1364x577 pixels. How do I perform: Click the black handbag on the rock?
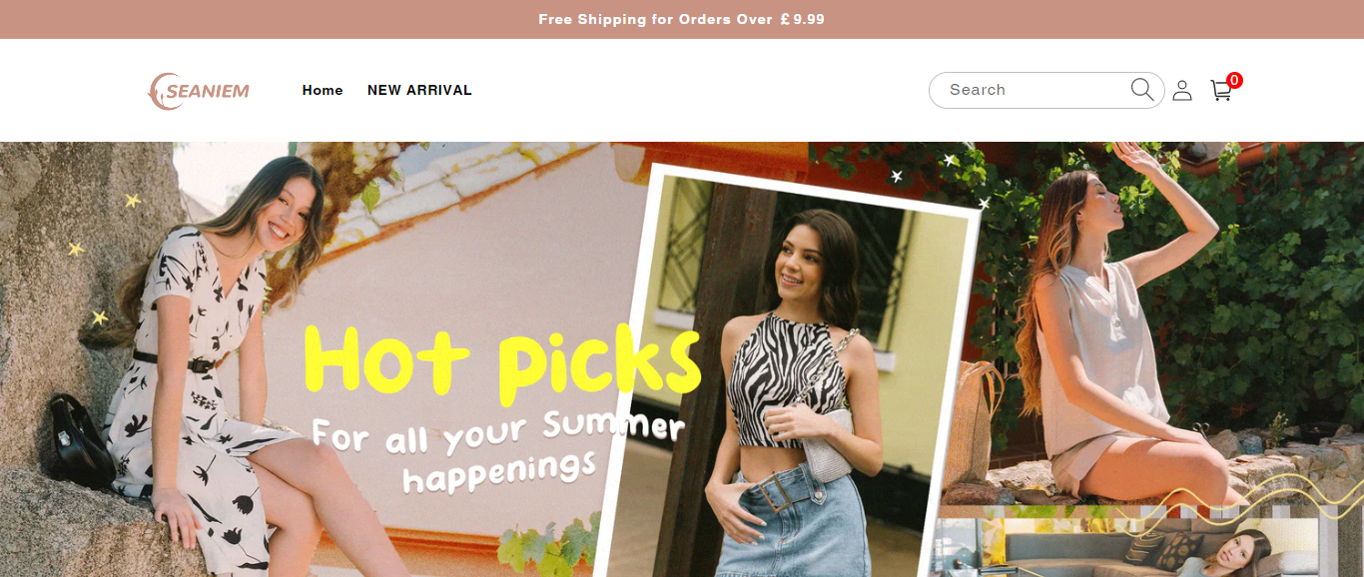click(80, 442)
